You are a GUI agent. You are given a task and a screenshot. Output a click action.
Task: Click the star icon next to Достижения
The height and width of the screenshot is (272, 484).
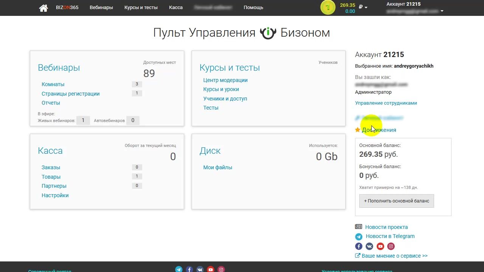(358, 130)
